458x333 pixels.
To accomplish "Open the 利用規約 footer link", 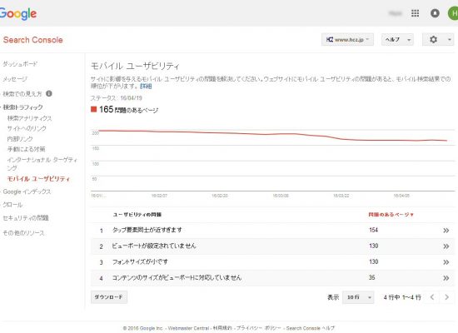I will 222,328.
